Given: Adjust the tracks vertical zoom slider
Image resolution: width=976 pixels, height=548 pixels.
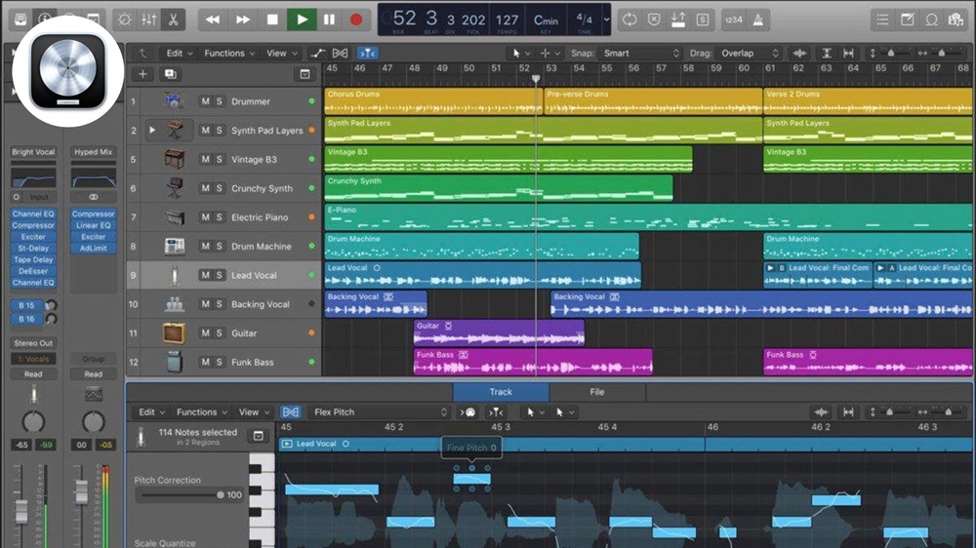Looking at the screenshot, I should (x=890, y=53).
